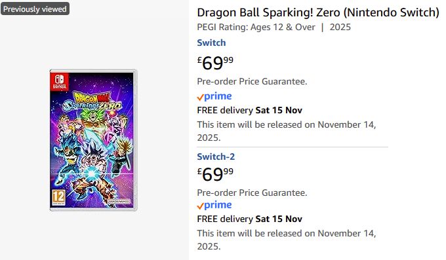446x260 pixels.
Task: Click the Switch-2 Pre-order Price Guarantee text
Action: coord(252,193)
